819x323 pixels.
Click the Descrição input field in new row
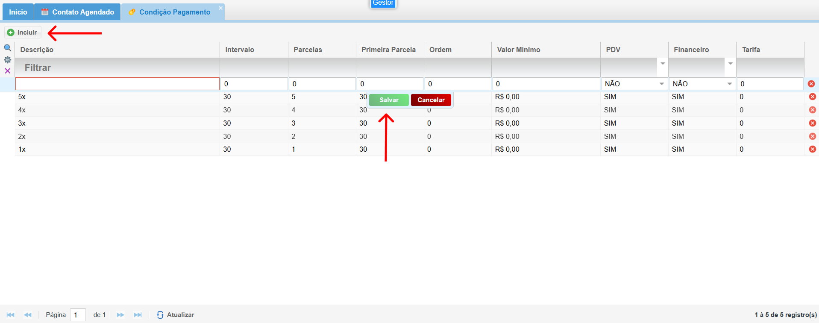click(117, 84)
